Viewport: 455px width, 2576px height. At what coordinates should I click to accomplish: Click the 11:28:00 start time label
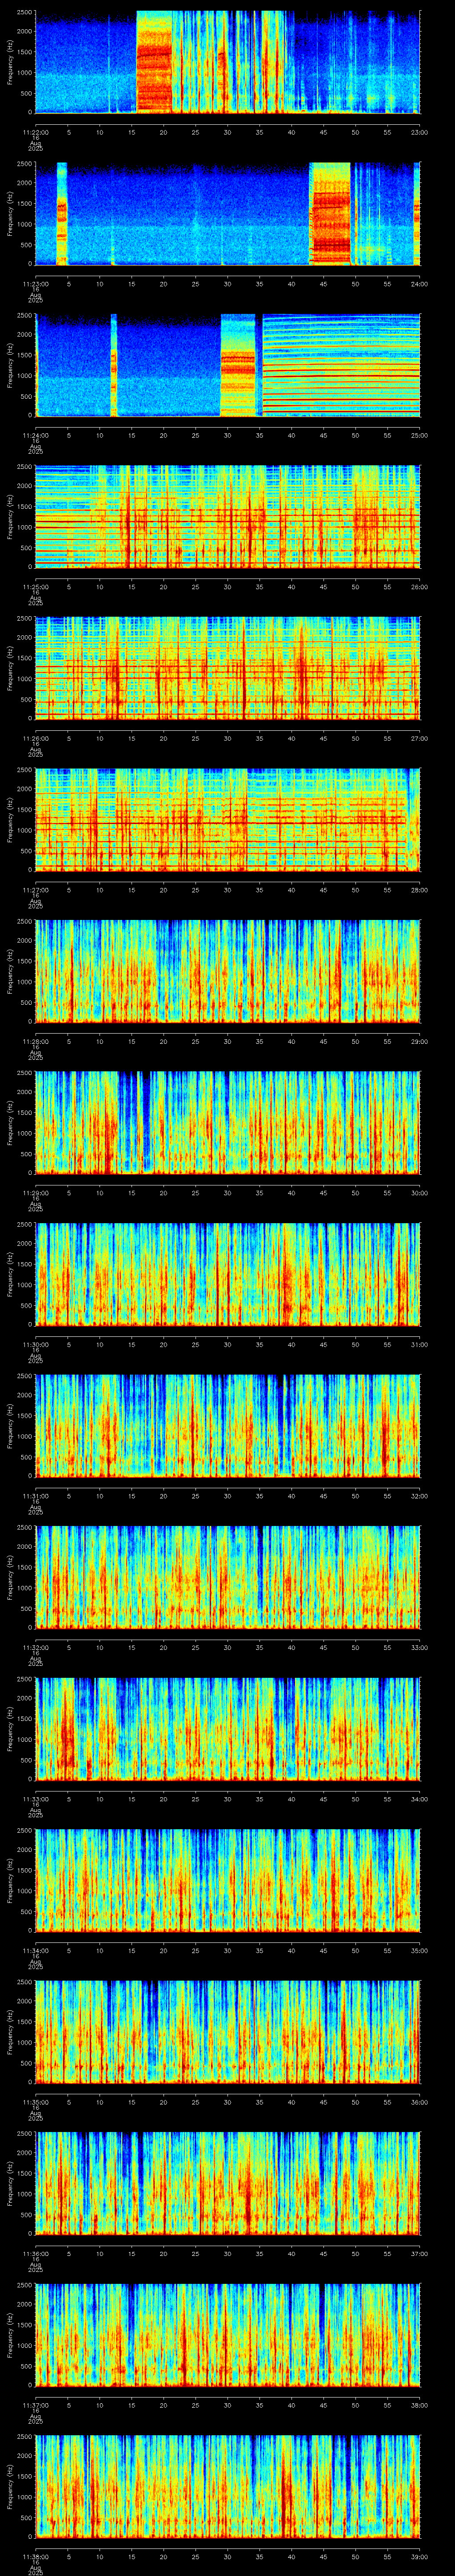pyautogui.click(x=35, y=1041)
